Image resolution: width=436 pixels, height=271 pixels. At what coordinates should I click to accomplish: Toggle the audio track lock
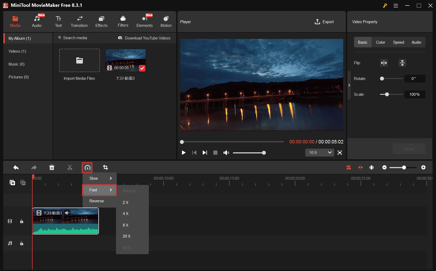(22, 243)
